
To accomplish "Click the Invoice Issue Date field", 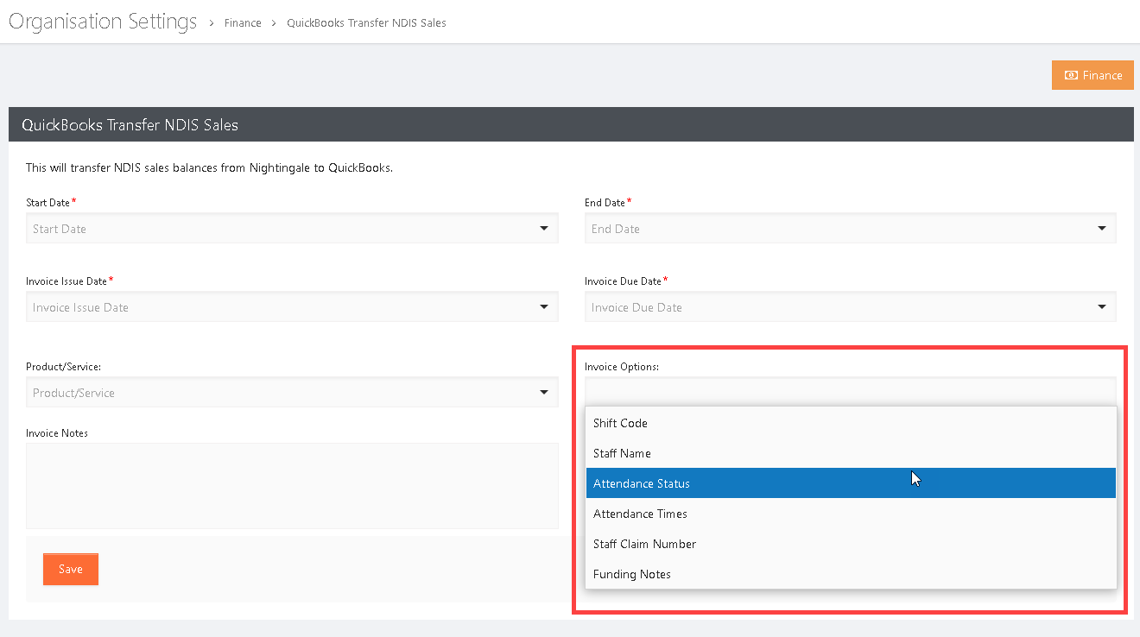I will pos(292,307).
